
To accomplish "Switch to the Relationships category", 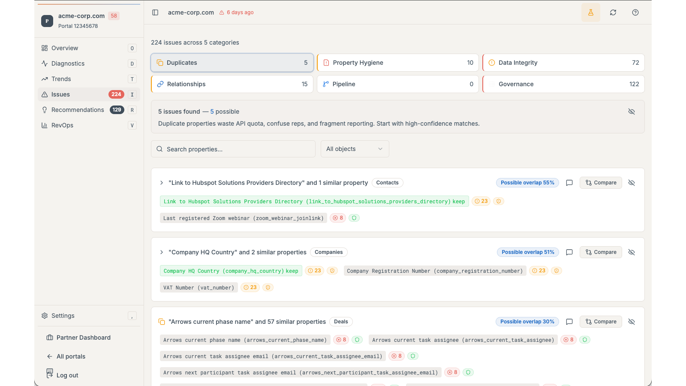I will pos(232,84).
